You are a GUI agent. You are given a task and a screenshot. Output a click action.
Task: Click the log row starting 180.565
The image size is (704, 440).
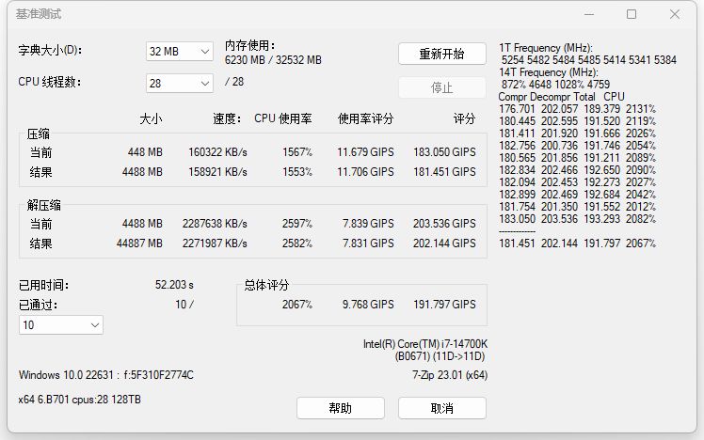click(x=577, y=158)
